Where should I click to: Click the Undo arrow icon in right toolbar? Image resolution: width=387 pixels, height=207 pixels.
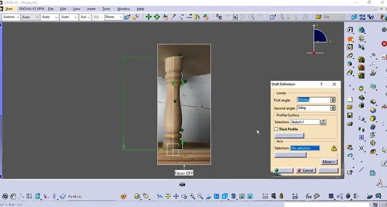pyautogui.click(x=350, y=156)
